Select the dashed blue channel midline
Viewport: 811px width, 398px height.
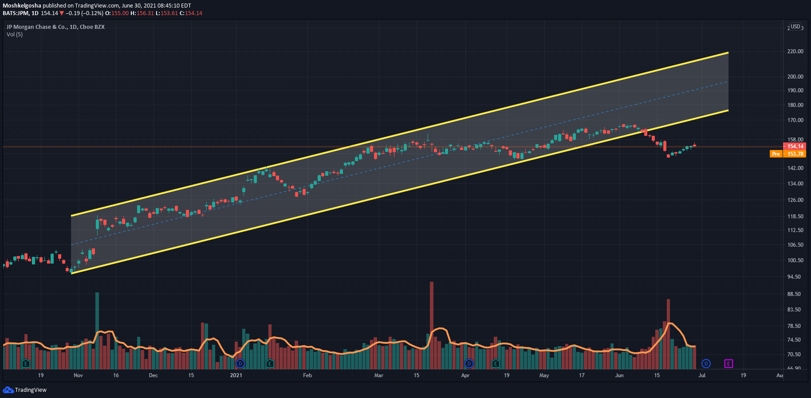[399, 163]
